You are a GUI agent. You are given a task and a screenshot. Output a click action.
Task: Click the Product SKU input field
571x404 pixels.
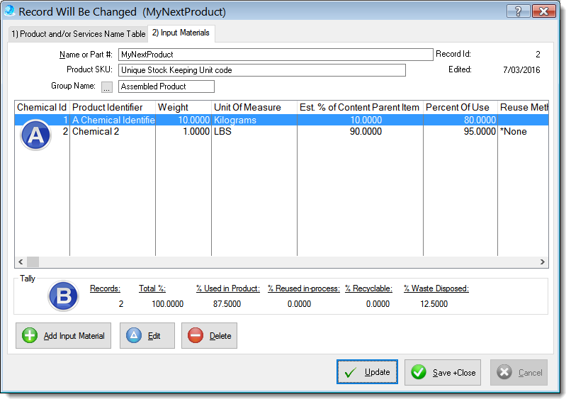pos(261,70)
